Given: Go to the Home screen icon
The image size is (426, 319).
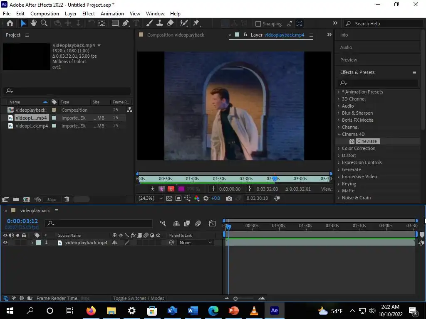Looking at the screenshot, I should click(x=10, y=23).
